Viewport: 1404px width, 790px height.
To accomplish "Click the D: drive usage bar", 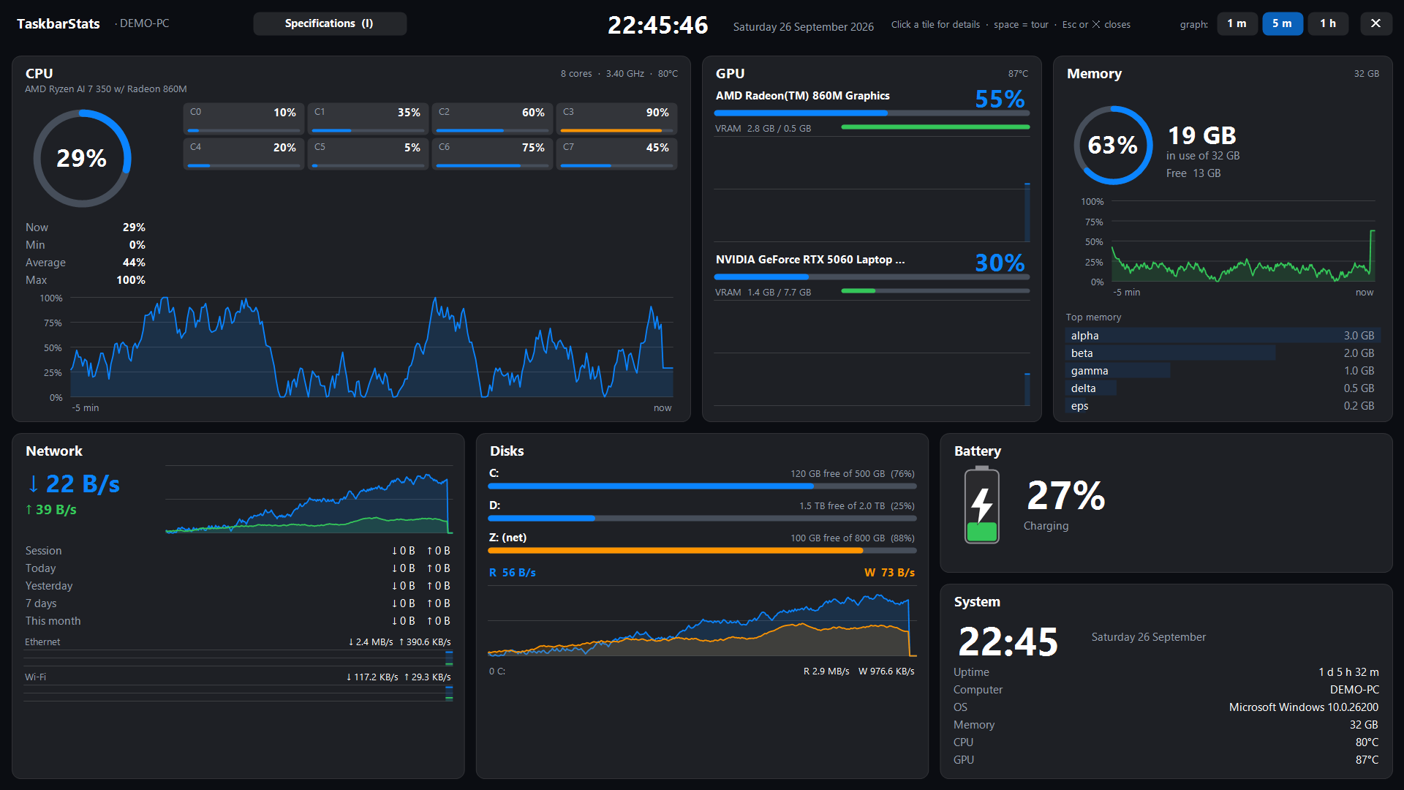I will point(702,519).
